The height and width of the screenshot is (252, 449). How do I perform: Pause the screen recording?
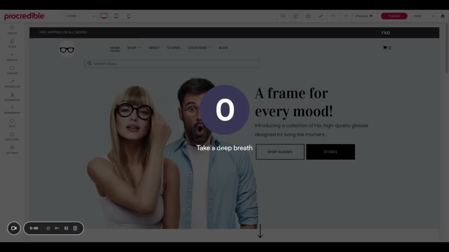tap(66, 228)
